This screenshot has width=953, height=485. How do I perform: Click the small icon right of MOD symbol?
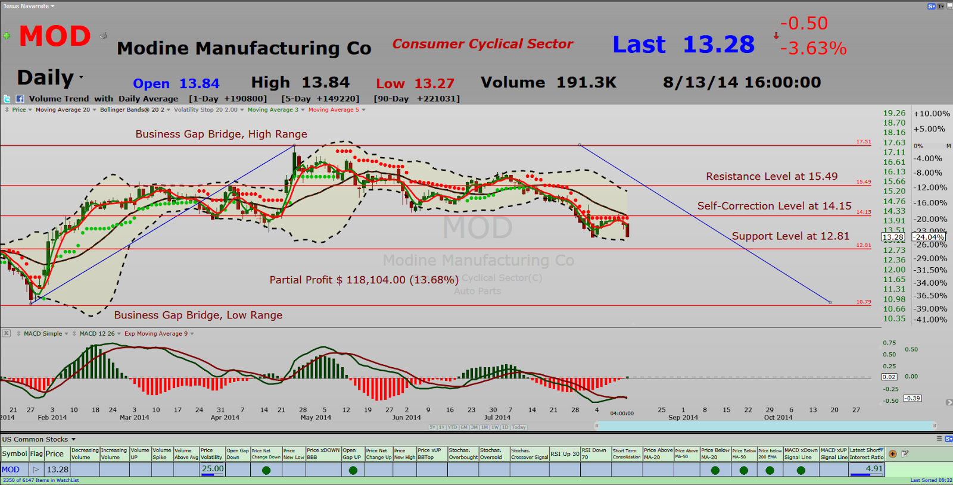pos(103,36)
